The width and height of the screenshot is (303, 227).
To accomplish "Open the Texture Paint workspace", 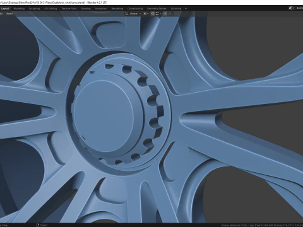I will [69, 9].
